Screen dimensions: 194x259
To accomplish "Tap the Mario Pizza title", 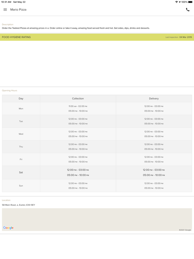I will [x=18, y=10].
